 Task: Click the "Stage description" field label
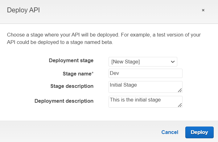tap(72, 86)
